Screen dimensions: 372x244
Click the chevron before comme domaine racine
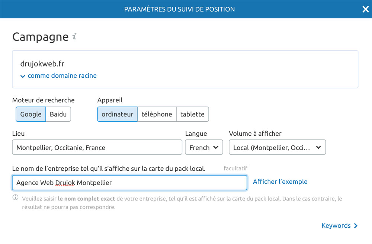click(x=23, y=76)
